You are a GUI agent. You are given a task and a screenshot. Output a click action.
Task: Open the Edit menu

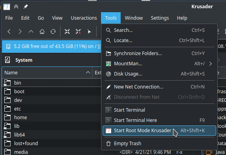pos(25,18)
